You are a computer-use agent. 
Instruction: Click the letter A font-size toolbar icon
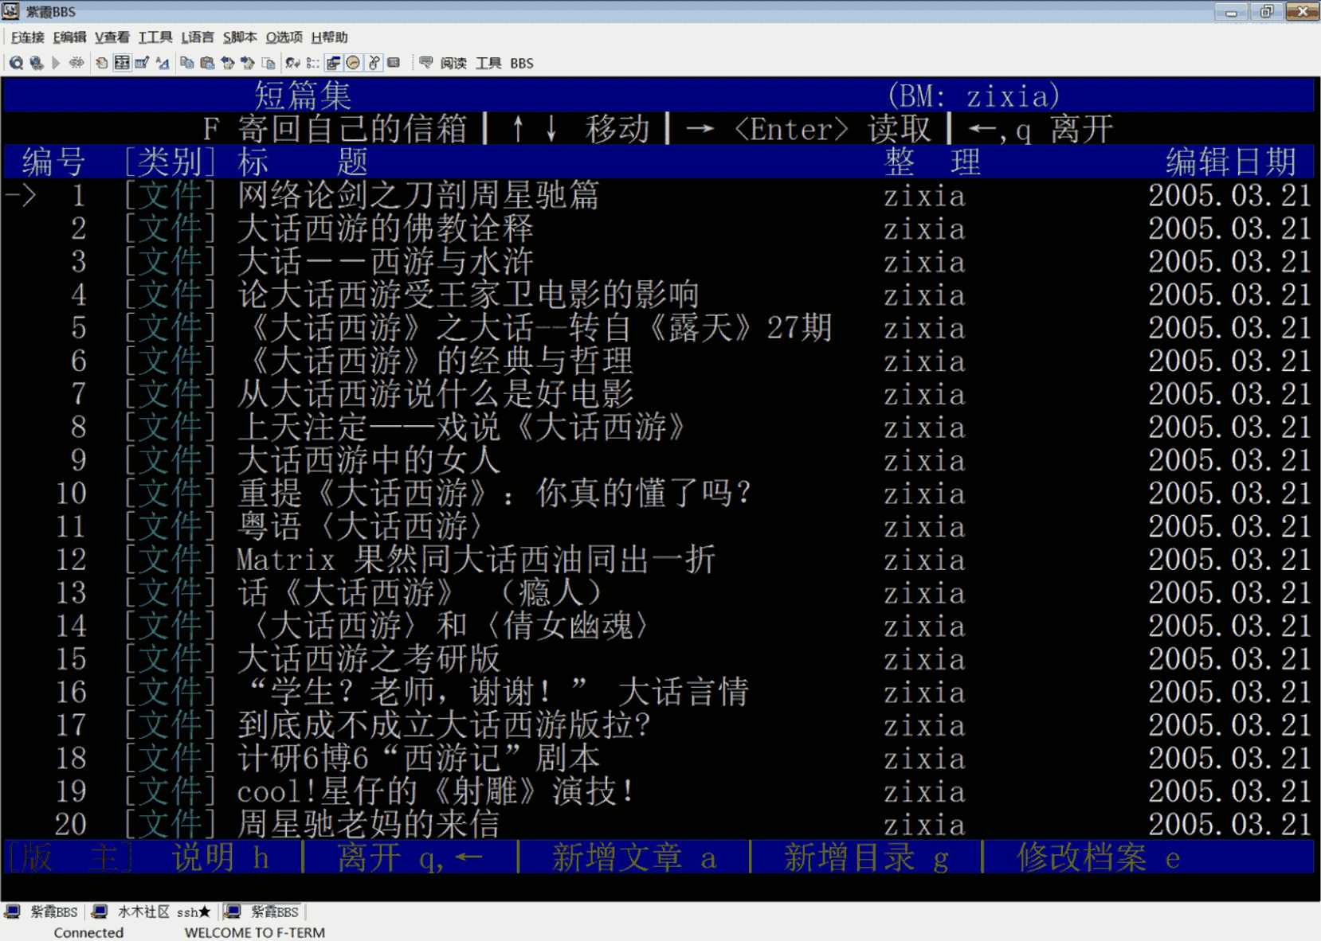coord(163,63)
